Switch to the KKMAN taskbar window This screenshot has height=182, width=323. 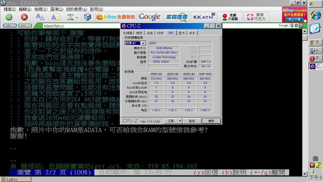316,51
